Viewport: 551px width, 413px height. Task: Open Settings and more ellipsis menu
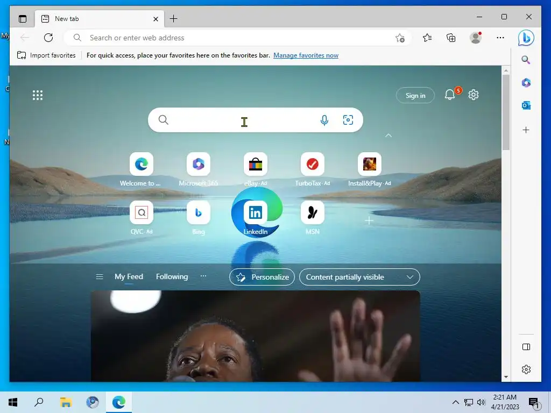(500, 38)
